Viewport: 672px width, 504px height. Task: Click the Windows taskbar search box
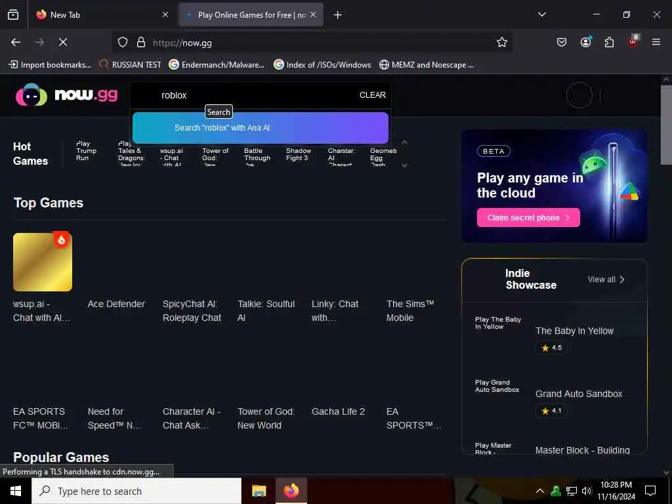click(136, 491)
